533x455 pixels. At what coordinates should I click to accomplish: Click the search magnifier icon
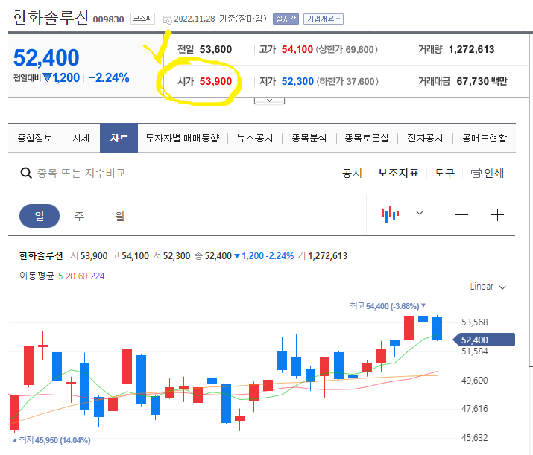coord(26,174)
